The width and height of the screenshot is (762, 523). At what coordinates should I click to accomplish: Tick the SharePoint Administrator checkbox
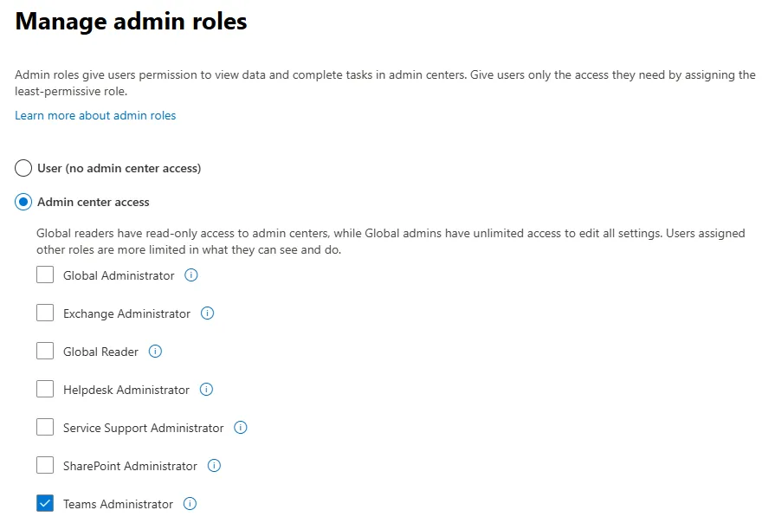[45, 466]
